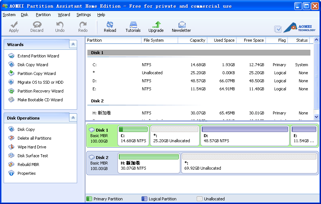This screenshot has height=204, width=321.
Task: Click the Disk 2 drive icon in map
Action: point(92,157)
